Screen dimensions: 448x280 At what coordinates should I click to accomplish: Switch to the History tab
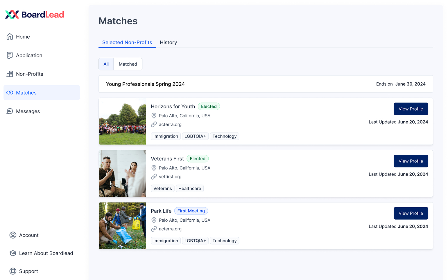pos(168,42)
